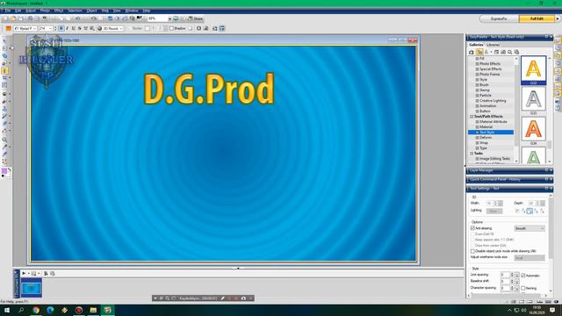
Task: Open File Explorer from the taskbar
Action: [93, 310]
